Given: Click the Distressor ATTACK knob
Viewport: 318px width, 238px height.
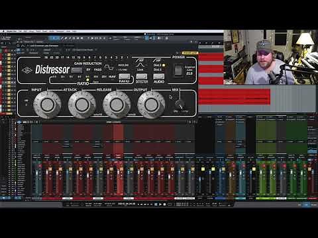Looking at the screenshot, I should point(82,104).
